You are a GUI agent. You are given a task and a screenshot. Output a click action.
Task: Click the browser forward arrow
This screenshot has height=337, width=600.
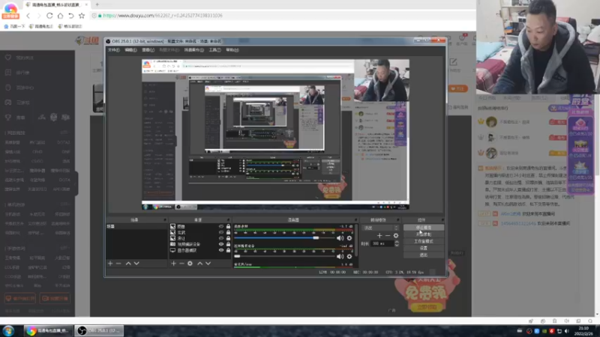[x=39, y=16]
